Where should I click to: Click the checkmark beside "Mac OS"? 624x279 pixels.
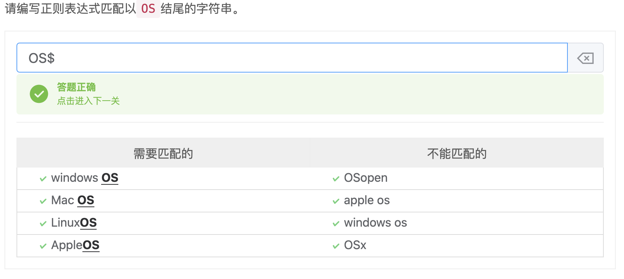[43, 201]
